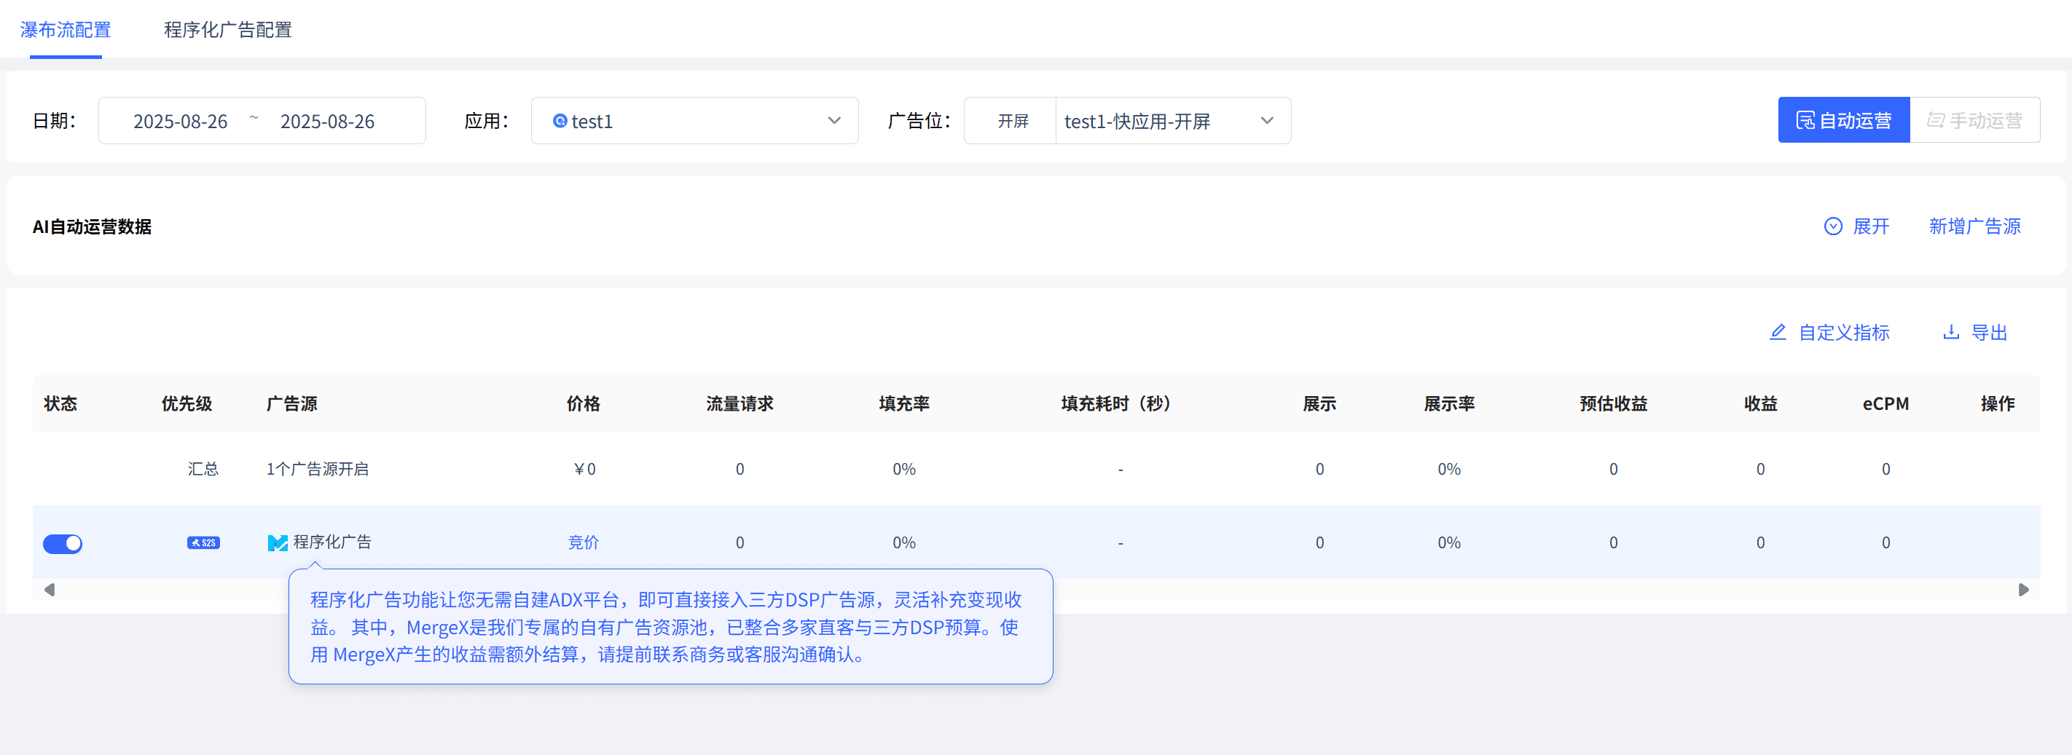Select 自动运营 mode

tap(1843, 121)
